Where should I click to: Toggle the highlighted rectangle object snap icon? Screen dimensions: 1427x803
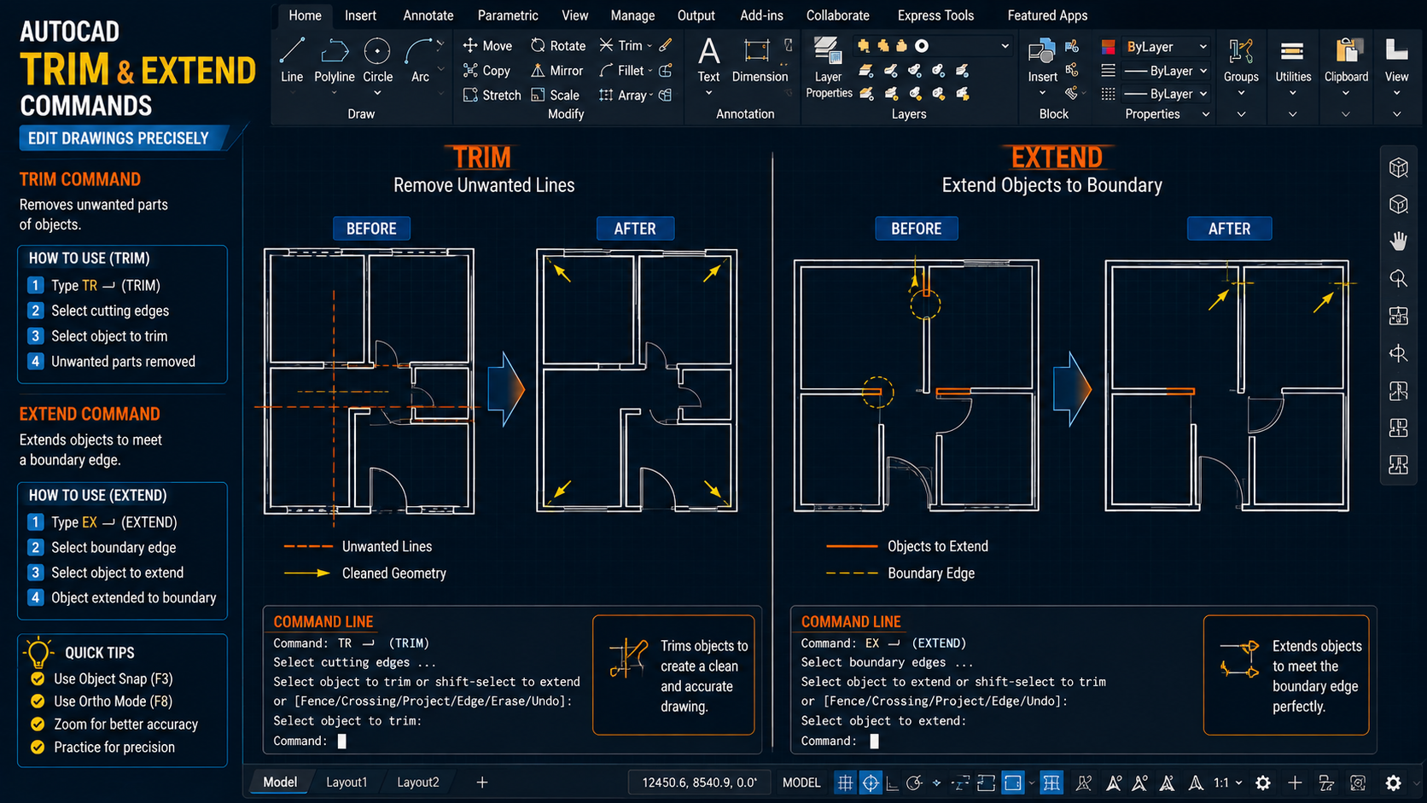pos(1013,783)
